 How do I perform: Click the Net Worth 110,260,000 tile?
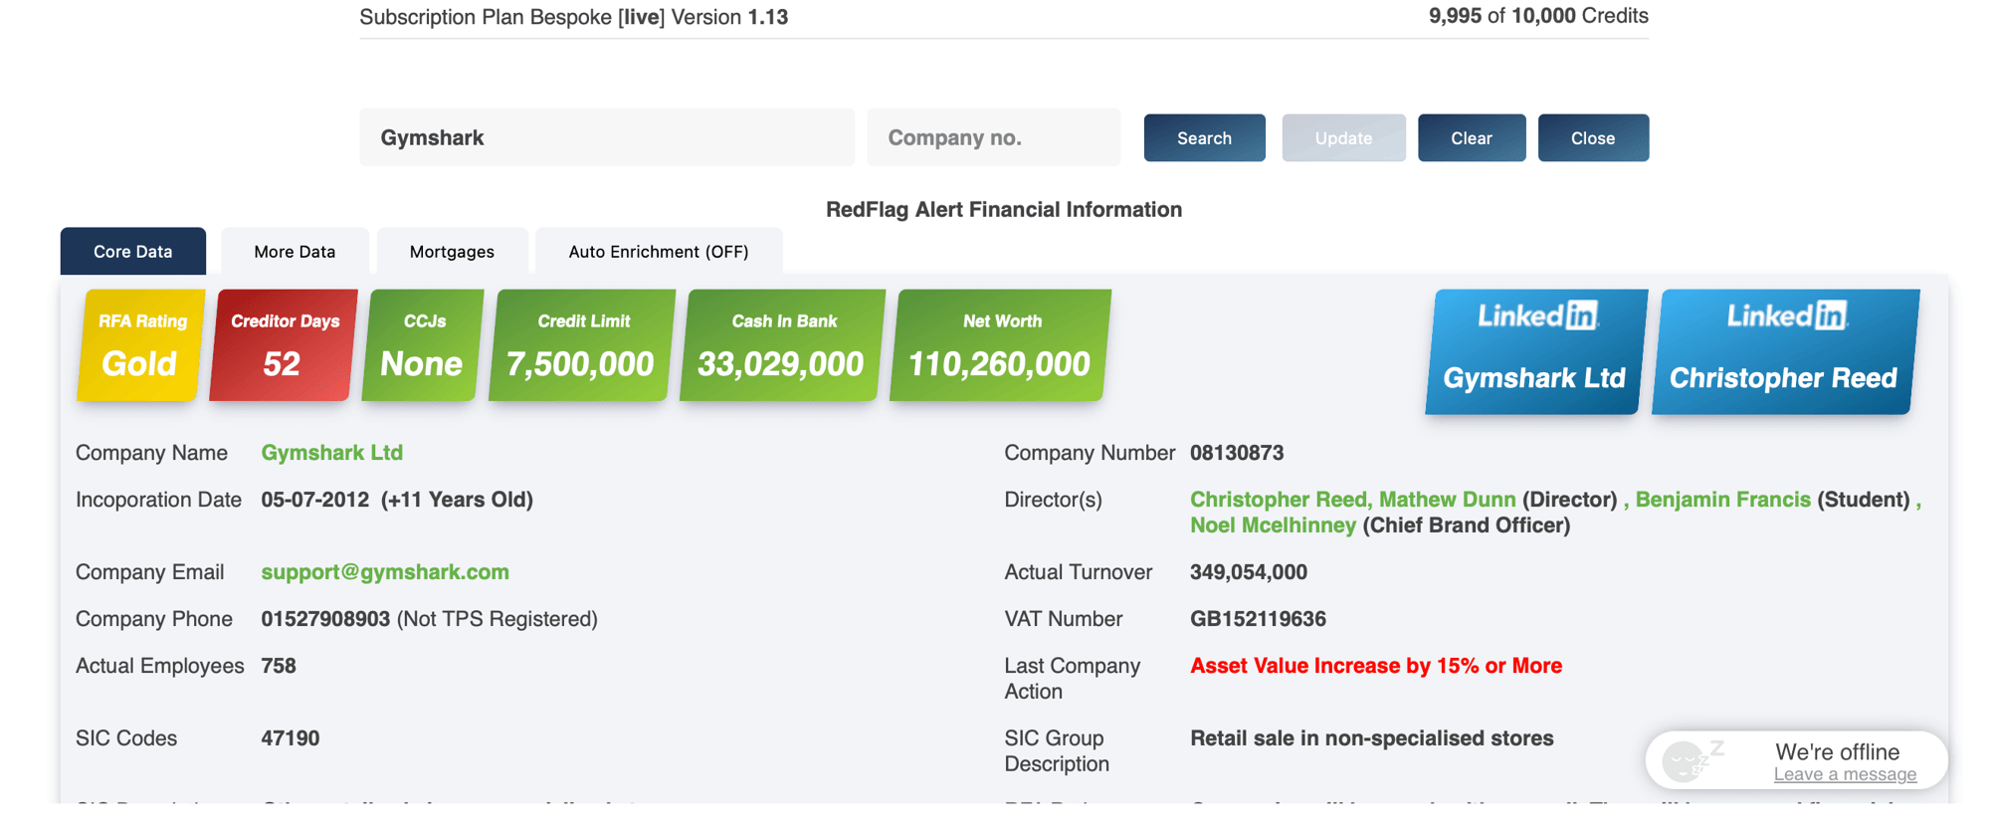point(1000,345)
